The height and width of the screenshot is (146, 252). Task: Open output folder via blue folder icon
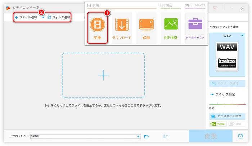tap(147, 136)
